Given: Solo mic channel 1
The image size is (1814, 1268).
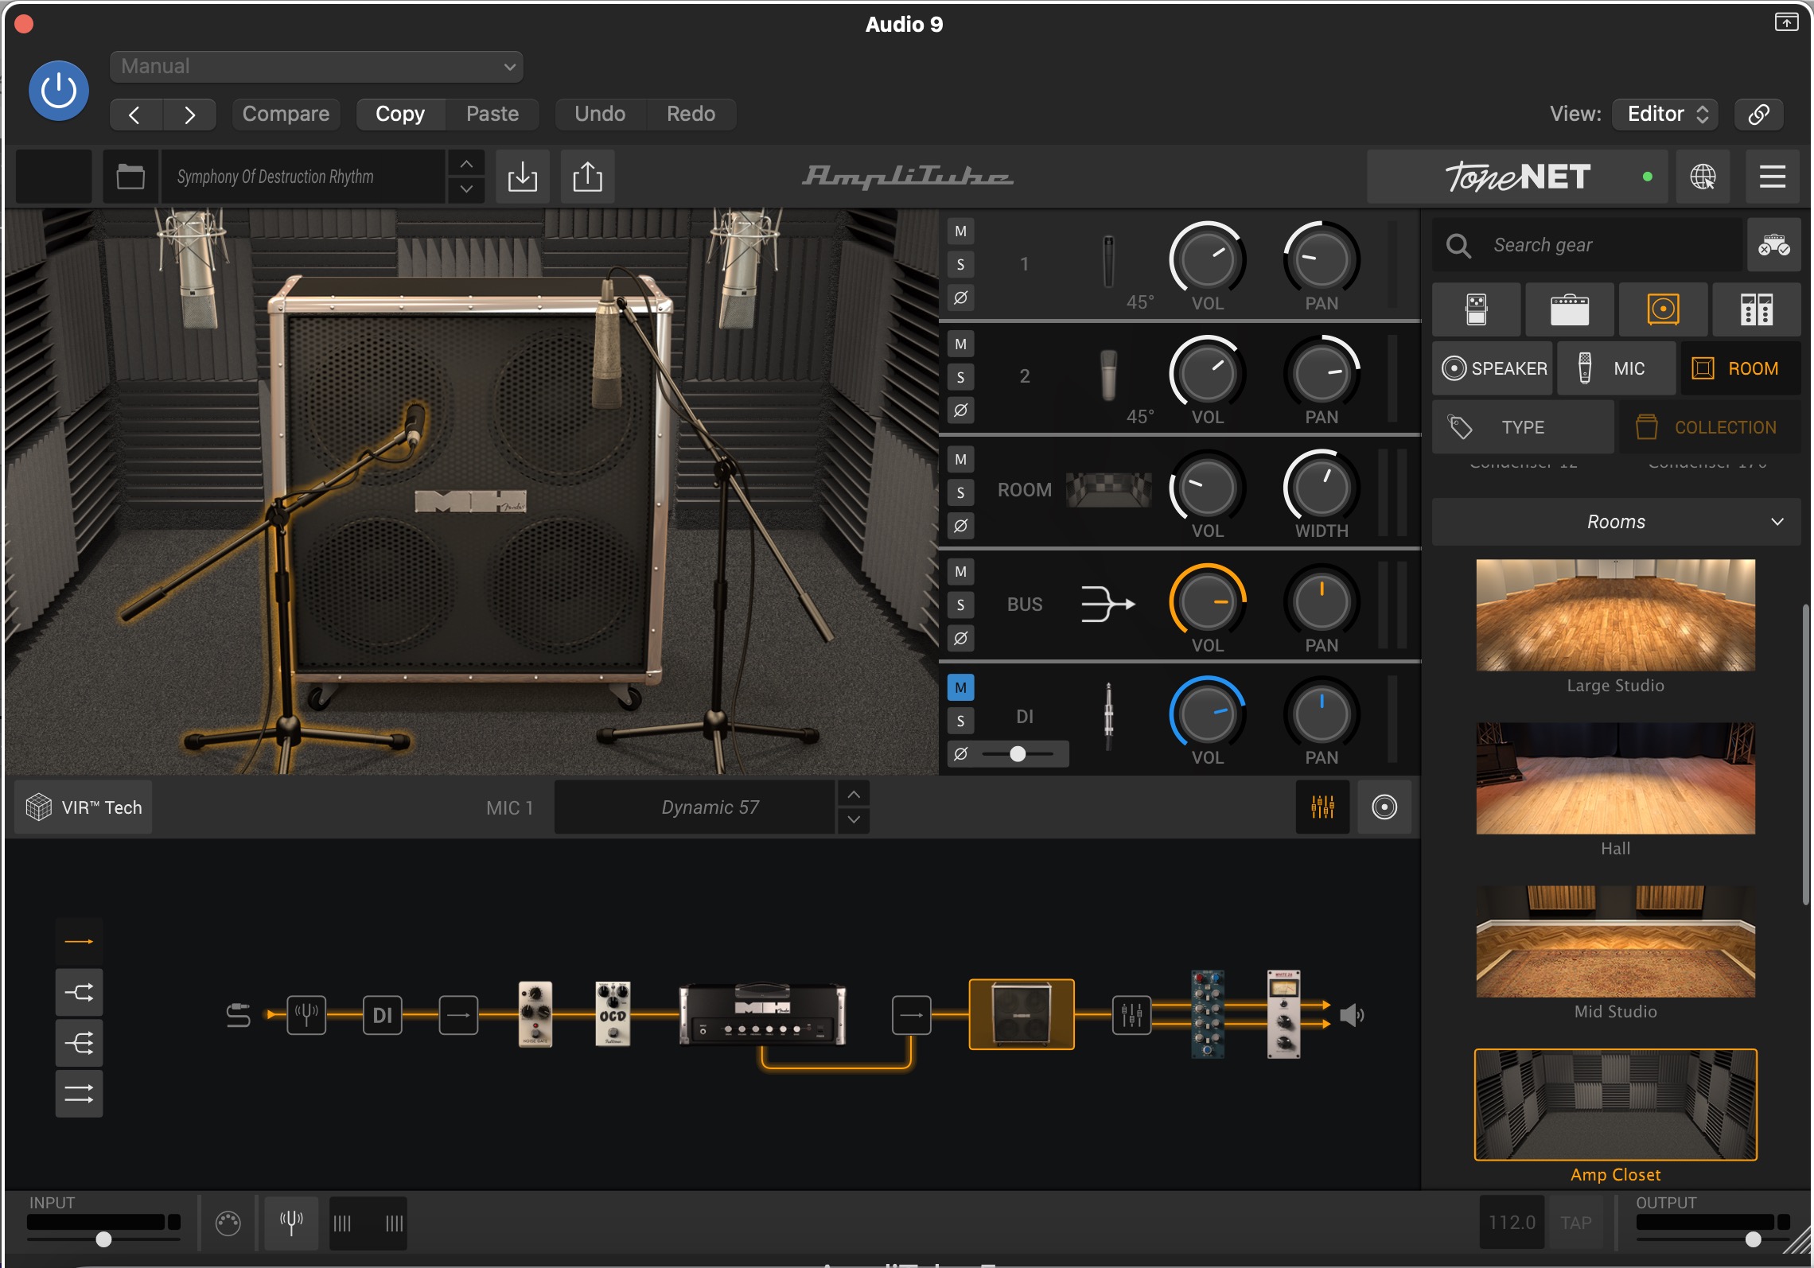Looking at the screenshot, I should pos(960,265).
